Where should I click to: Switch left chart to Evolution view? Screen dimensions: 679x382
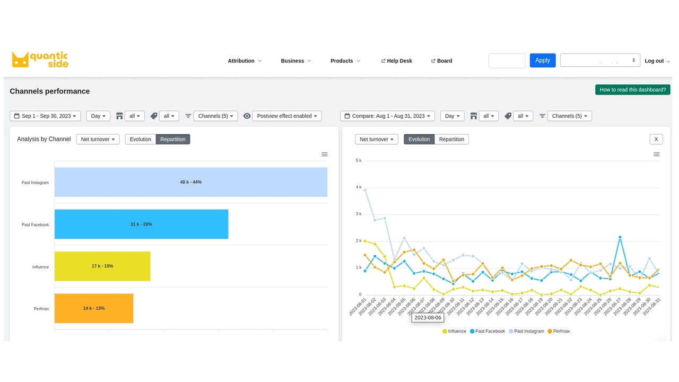click(140, 139)
